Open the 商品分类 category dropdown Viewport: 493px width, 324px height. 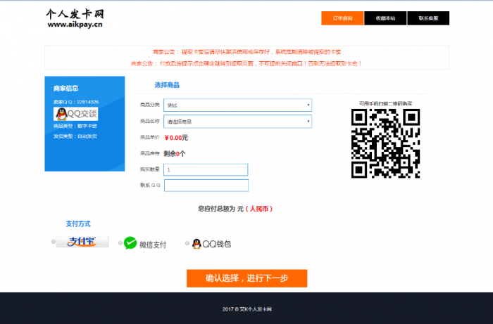[x=237, y=105]
